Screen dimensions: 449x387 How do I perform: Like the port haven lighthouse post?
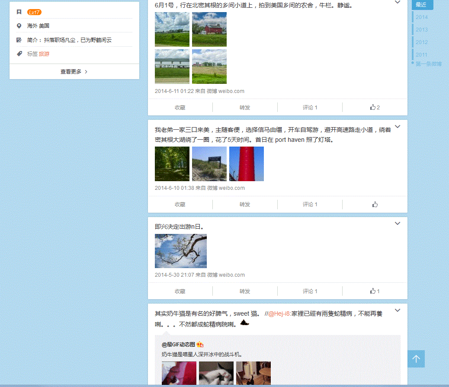coord(375,205)
